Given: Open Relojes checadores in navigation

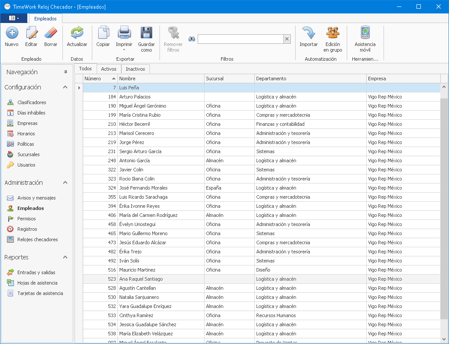Looking at the screenshot, I should pyautogui.click(x=37, y=239).
